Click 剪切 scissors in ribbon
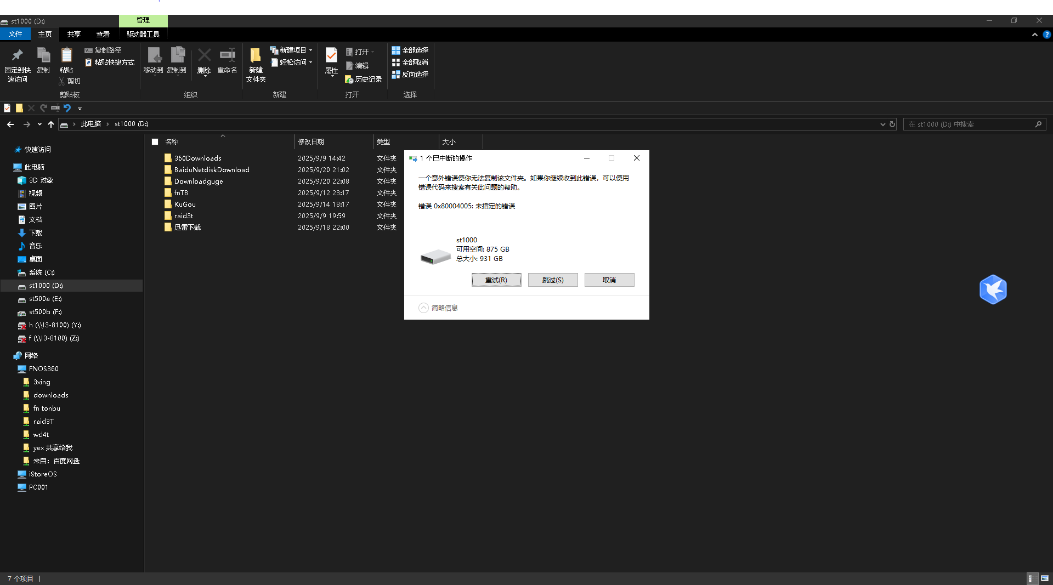Viewport: 1053px width, 585px height. pyautogui.click(x=70, y=81)
